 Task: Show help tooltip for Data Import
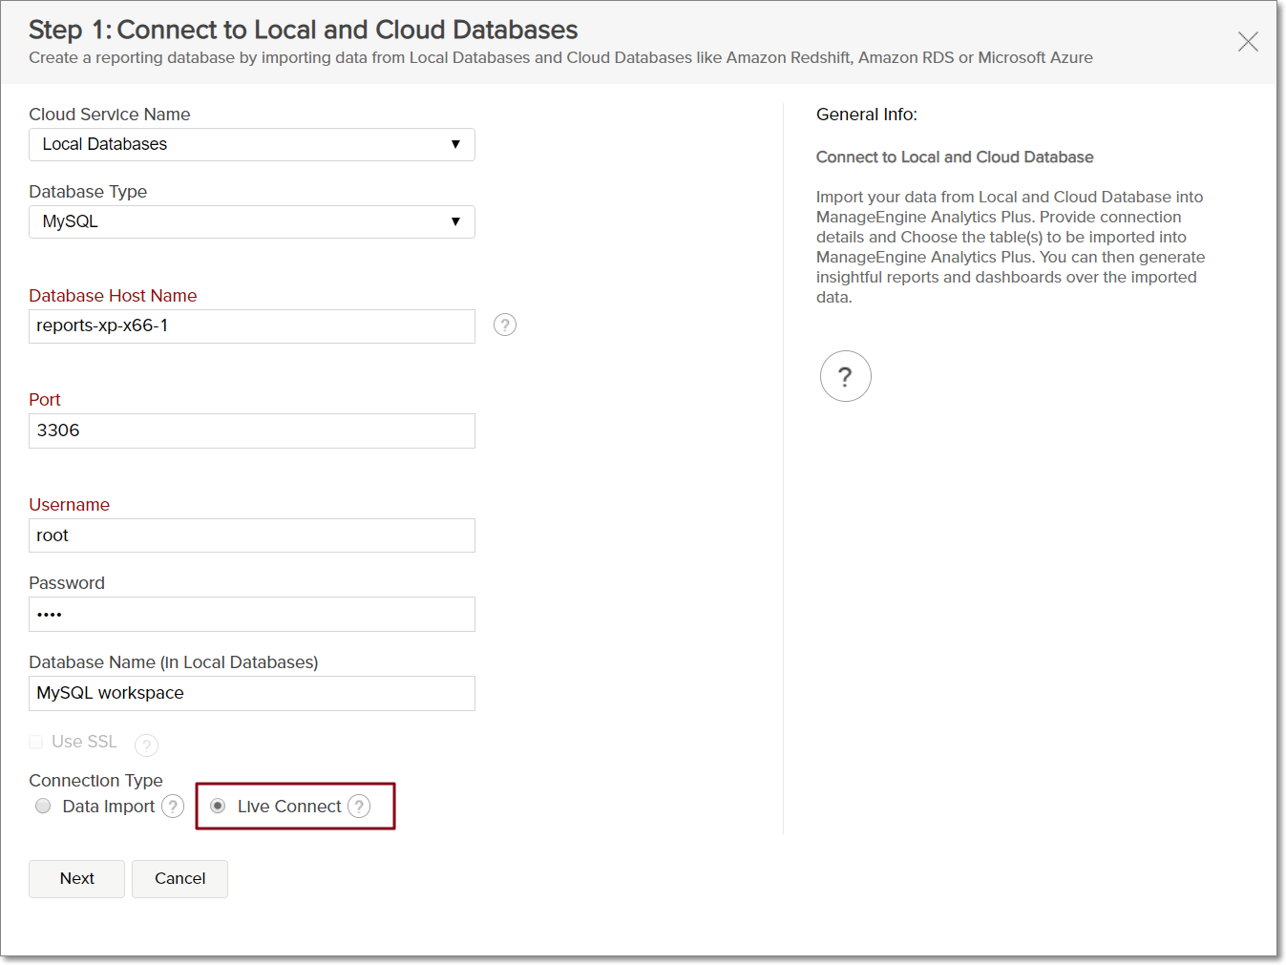click(173, 807)
